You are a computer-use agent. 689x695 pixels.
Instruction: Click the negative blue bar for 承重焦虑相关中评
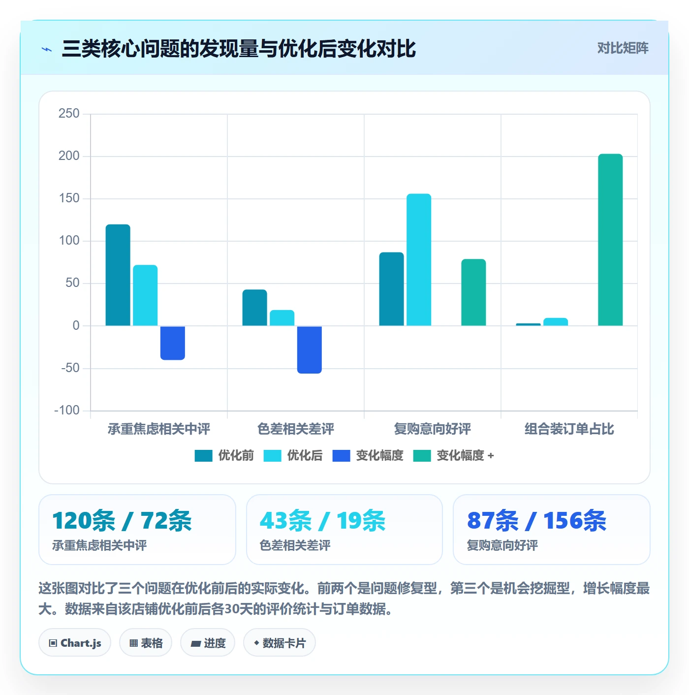coord(173,343)
